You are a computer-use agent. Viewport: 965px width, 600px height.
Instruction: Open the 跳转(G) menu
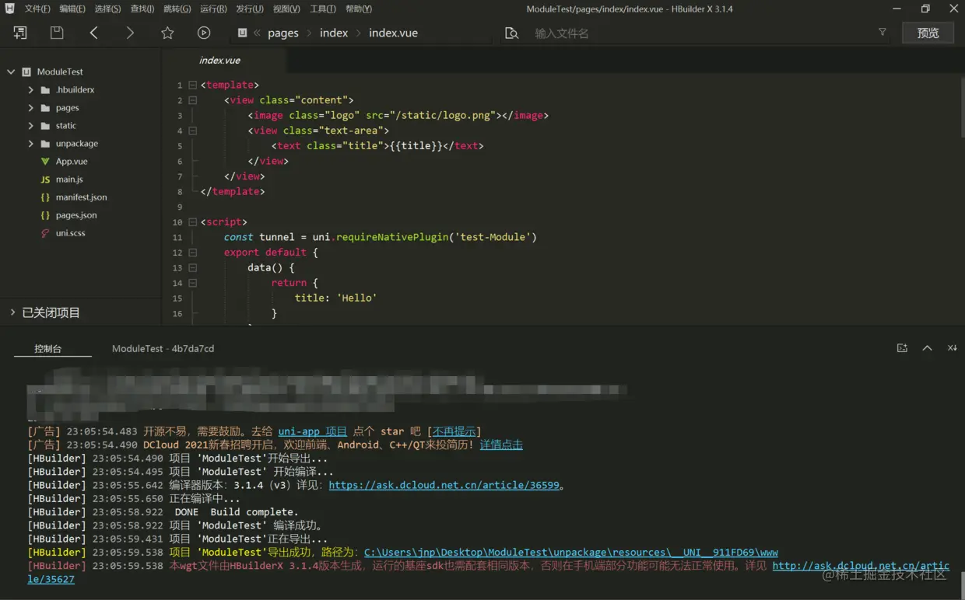(177, 9)
